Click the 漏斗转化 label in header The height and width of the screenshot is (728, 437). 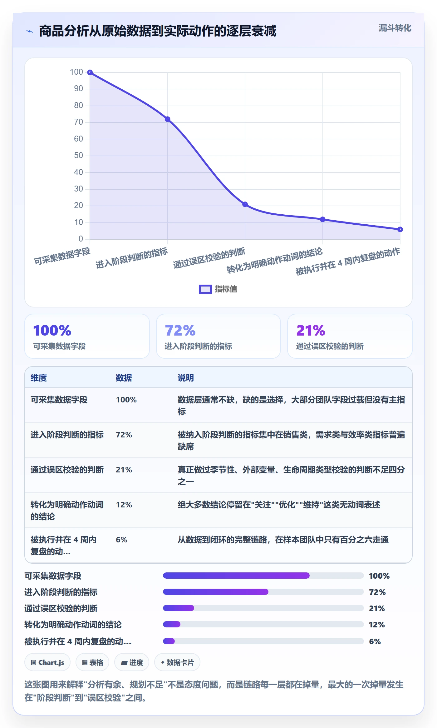(395, 28)
